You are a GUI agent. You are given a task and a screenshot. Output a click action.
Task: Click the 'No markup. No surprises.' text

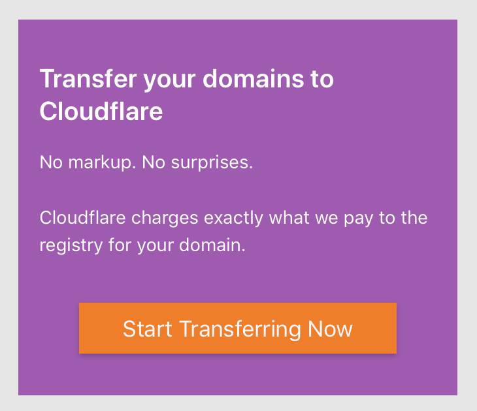coord(146,162)
